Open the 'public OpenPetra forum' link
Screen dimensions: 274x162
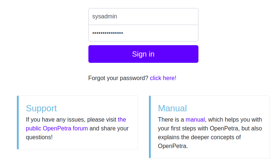(x=57, y=129)
